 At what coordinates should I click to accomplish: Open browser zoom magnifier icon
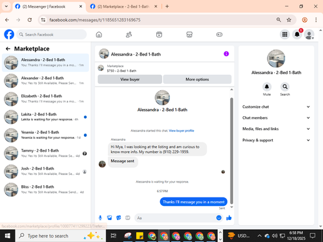(278, 20)
